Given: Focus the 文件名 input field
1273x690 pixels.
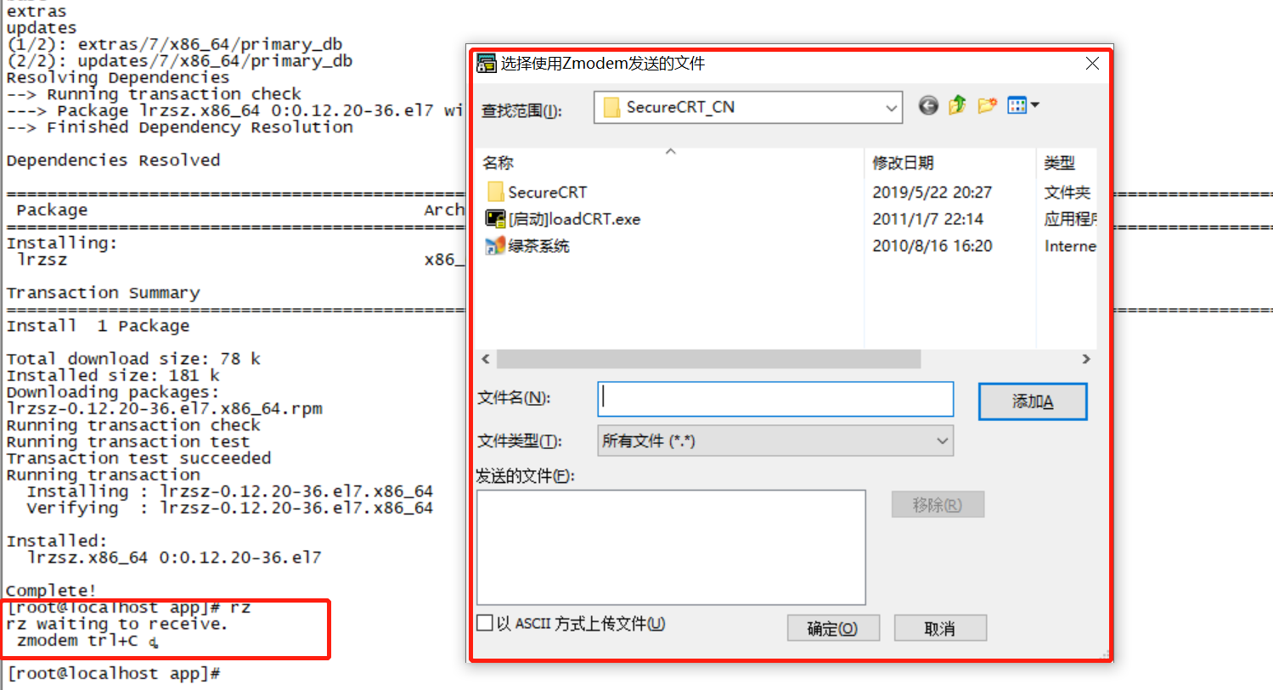Looking at the screenshot, I should click(x=775, y=399).
